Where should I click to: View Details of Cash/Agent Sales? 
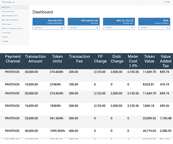pyautogui.click(x=108, y=28)
